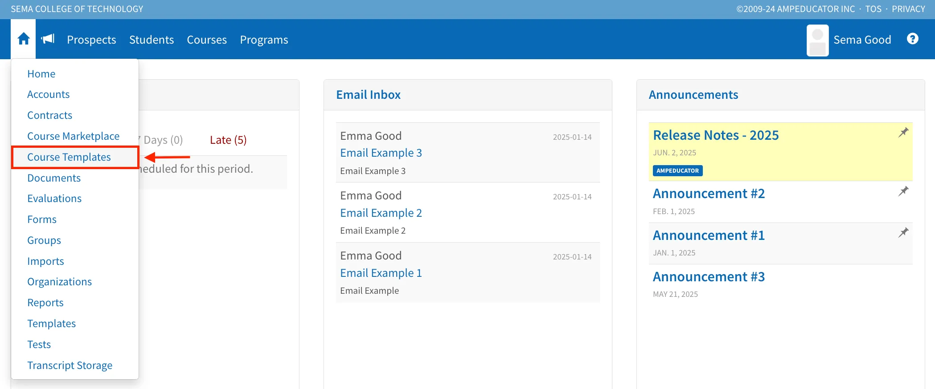Open Transcript Storage from the menu
Screen dimensions: 935x389
click(70, 365)
